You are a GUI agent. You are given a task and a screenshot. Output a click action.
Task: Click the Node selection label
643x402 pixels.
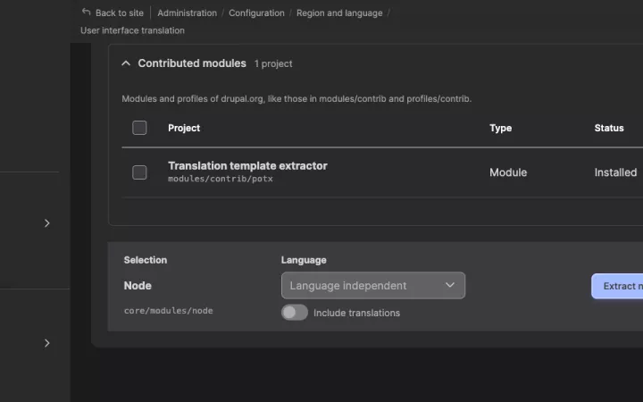pos(138,286)
